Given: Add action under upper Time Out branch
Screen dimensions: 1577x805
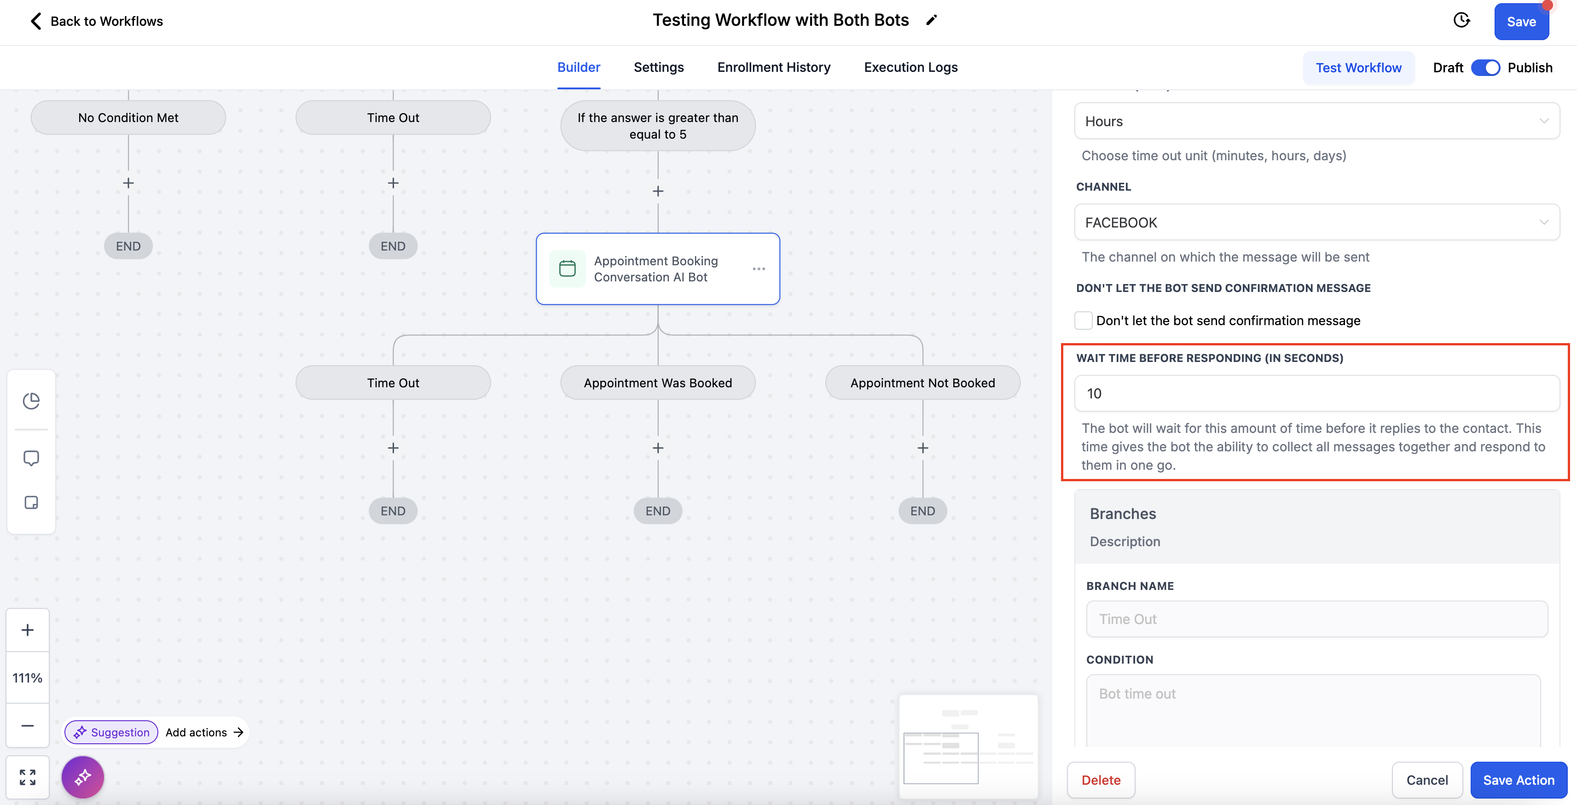Looking at the screenshot, I should click(393, 183).
